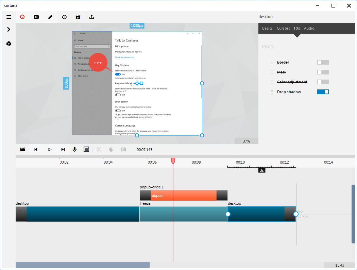This screenshot has width=357, height=270.
Task: Click the red popup circle in the preview
Action: pos(98,62)
